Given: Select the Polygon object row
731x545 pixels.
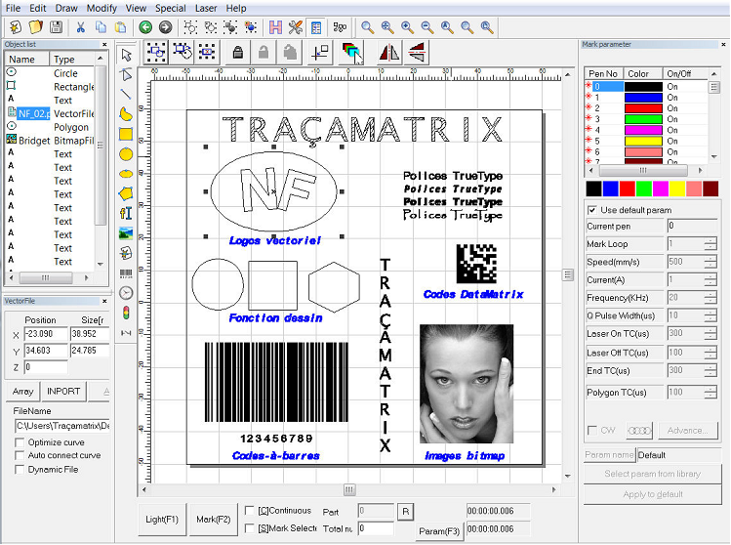Looking at the screenshot, I should (x=51, y=127).
